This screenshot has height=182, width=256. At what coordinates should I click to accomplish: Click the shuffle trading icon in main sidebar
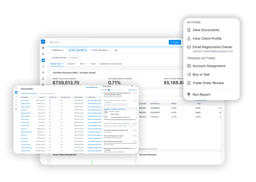point(43,66)
